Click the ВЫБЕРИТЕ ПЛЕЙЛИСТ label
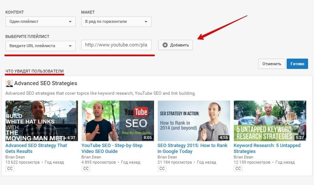Screen dimensions: 314x185 pos(27,36)
